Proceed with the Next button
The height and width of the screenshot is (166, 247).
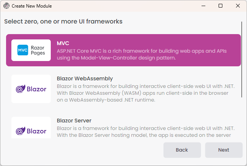[224, 150]
